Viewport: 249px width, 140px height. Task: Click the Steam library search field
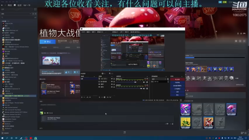(17, 17)
